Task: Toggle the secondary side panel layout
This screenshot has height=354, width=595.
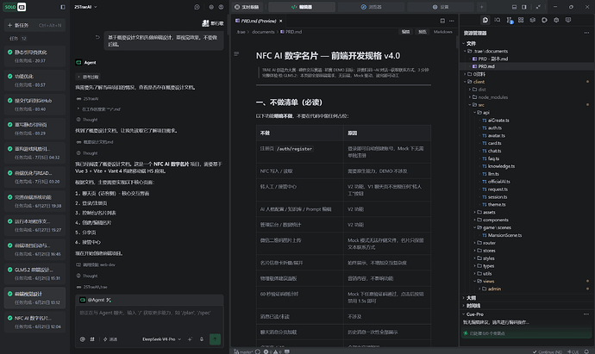Action: click(x=524, y=7)
